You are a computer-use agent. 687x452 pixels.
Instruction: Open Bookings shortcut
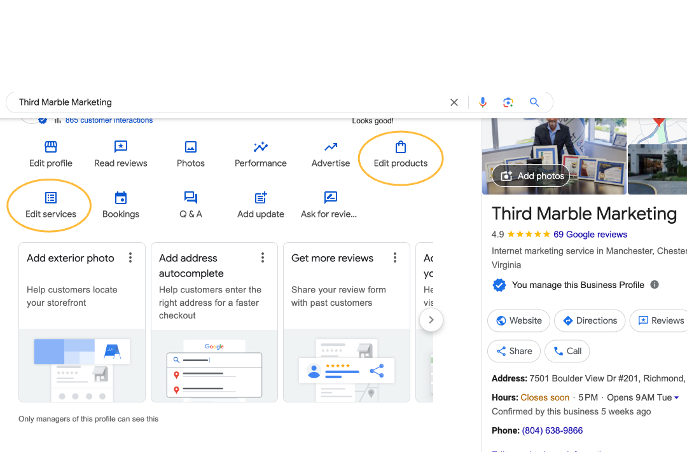click(120, 205)
